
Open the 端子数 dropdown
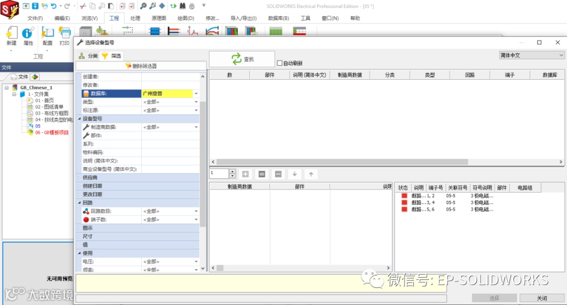(196, 219)
